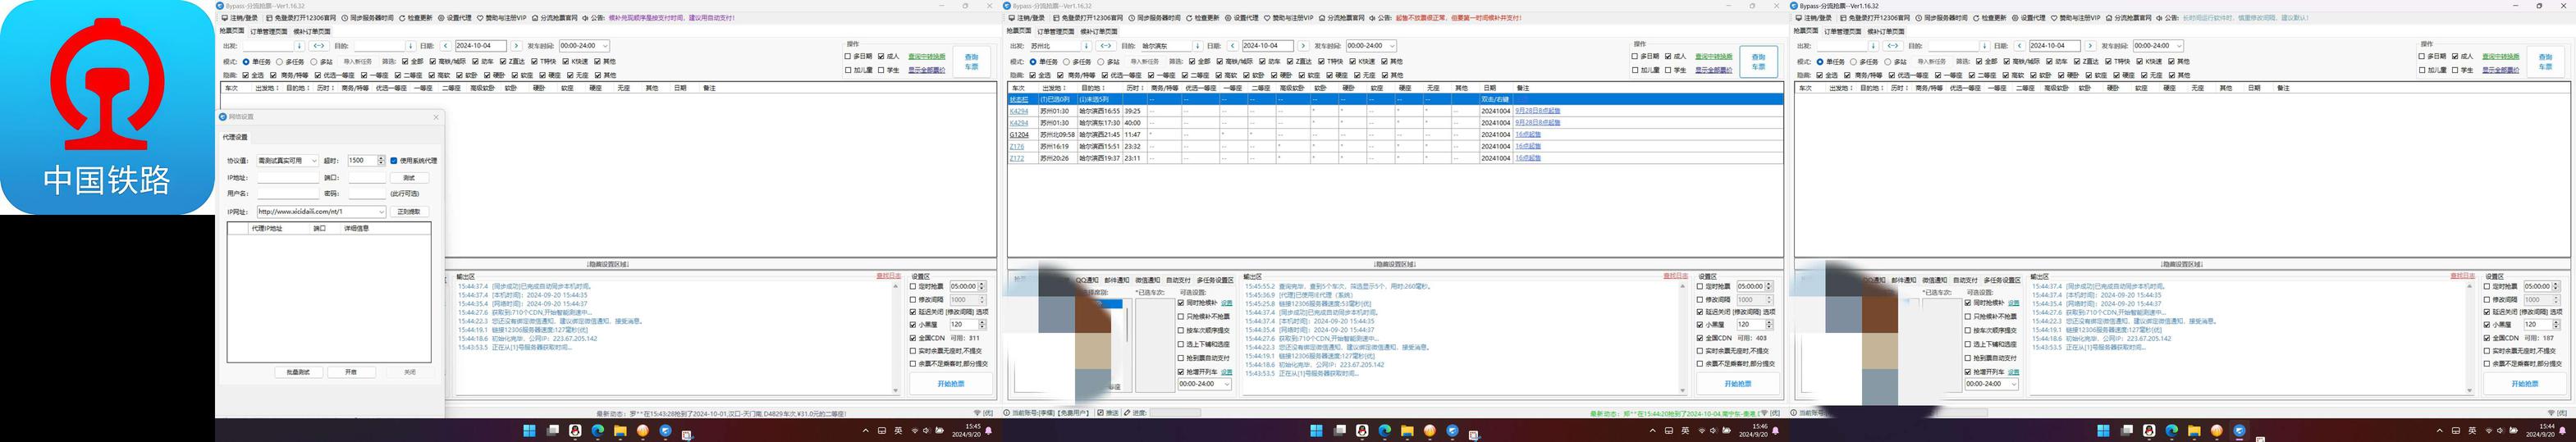Swap stations with <-> button in left window
Image resolution: width=2576 pixels, height=442 pixels.
click(319, 46)
